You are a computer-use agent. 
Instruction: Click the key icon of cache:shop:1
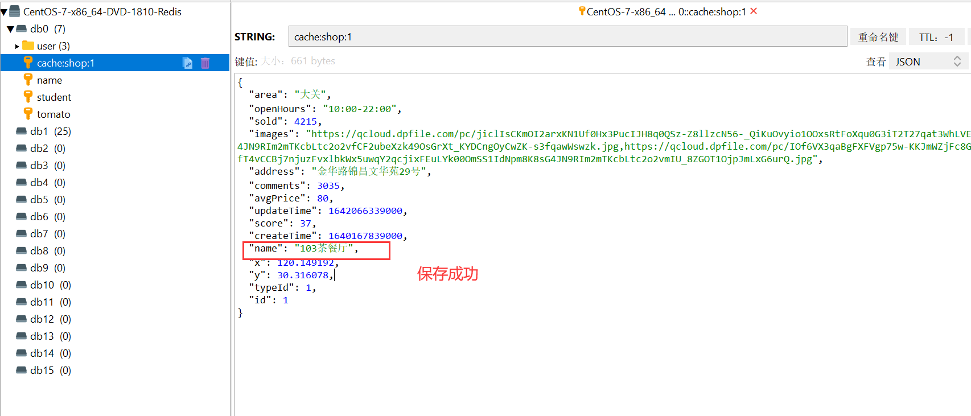coord(28,62)
